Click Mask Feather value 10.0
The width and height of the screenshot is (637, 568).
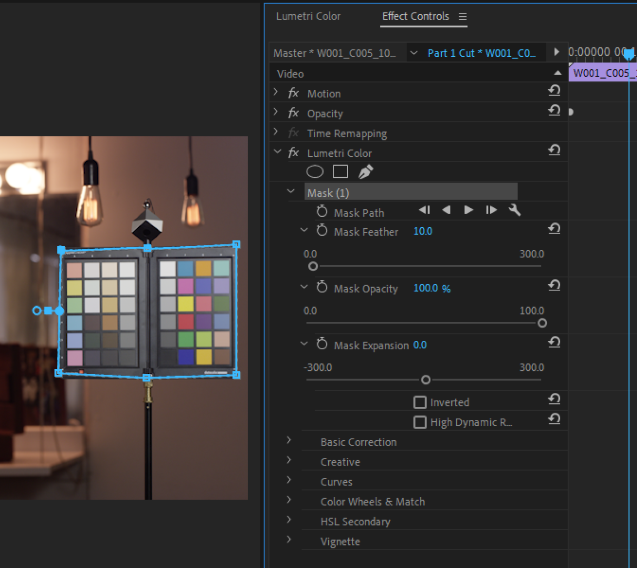click(x=423, y=231)
